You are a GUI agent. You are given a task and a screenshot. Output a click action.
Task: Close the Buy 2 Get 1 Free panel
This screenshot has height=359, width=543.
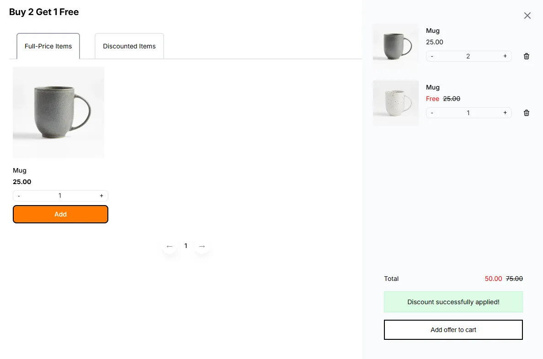[527, 16]
